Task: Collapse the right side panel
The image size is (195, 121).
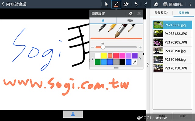Action: [x=148, y=64]
